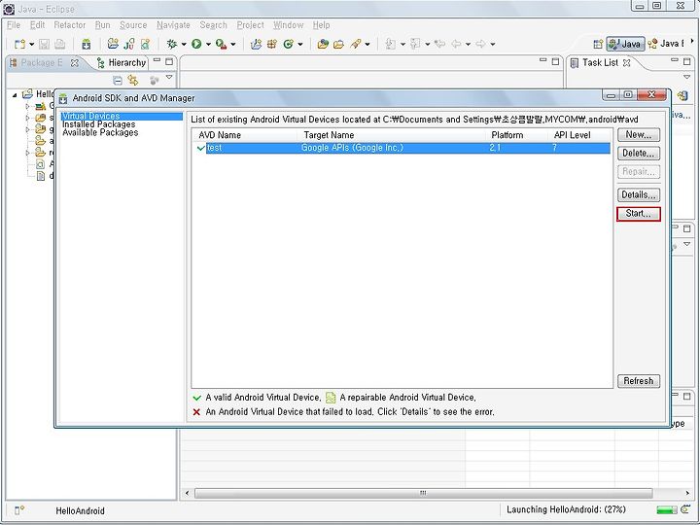
Task: Open the Package Explorer view menu triangle
Action: click(x=169, y=77)
